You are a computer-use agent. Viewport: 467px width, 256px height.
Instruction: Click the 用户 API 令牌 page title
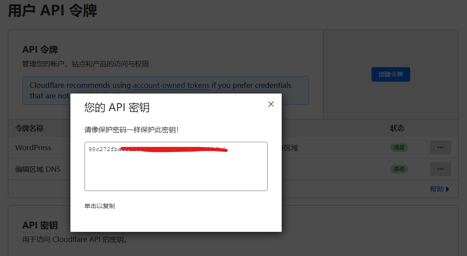(x=52, y=11)
